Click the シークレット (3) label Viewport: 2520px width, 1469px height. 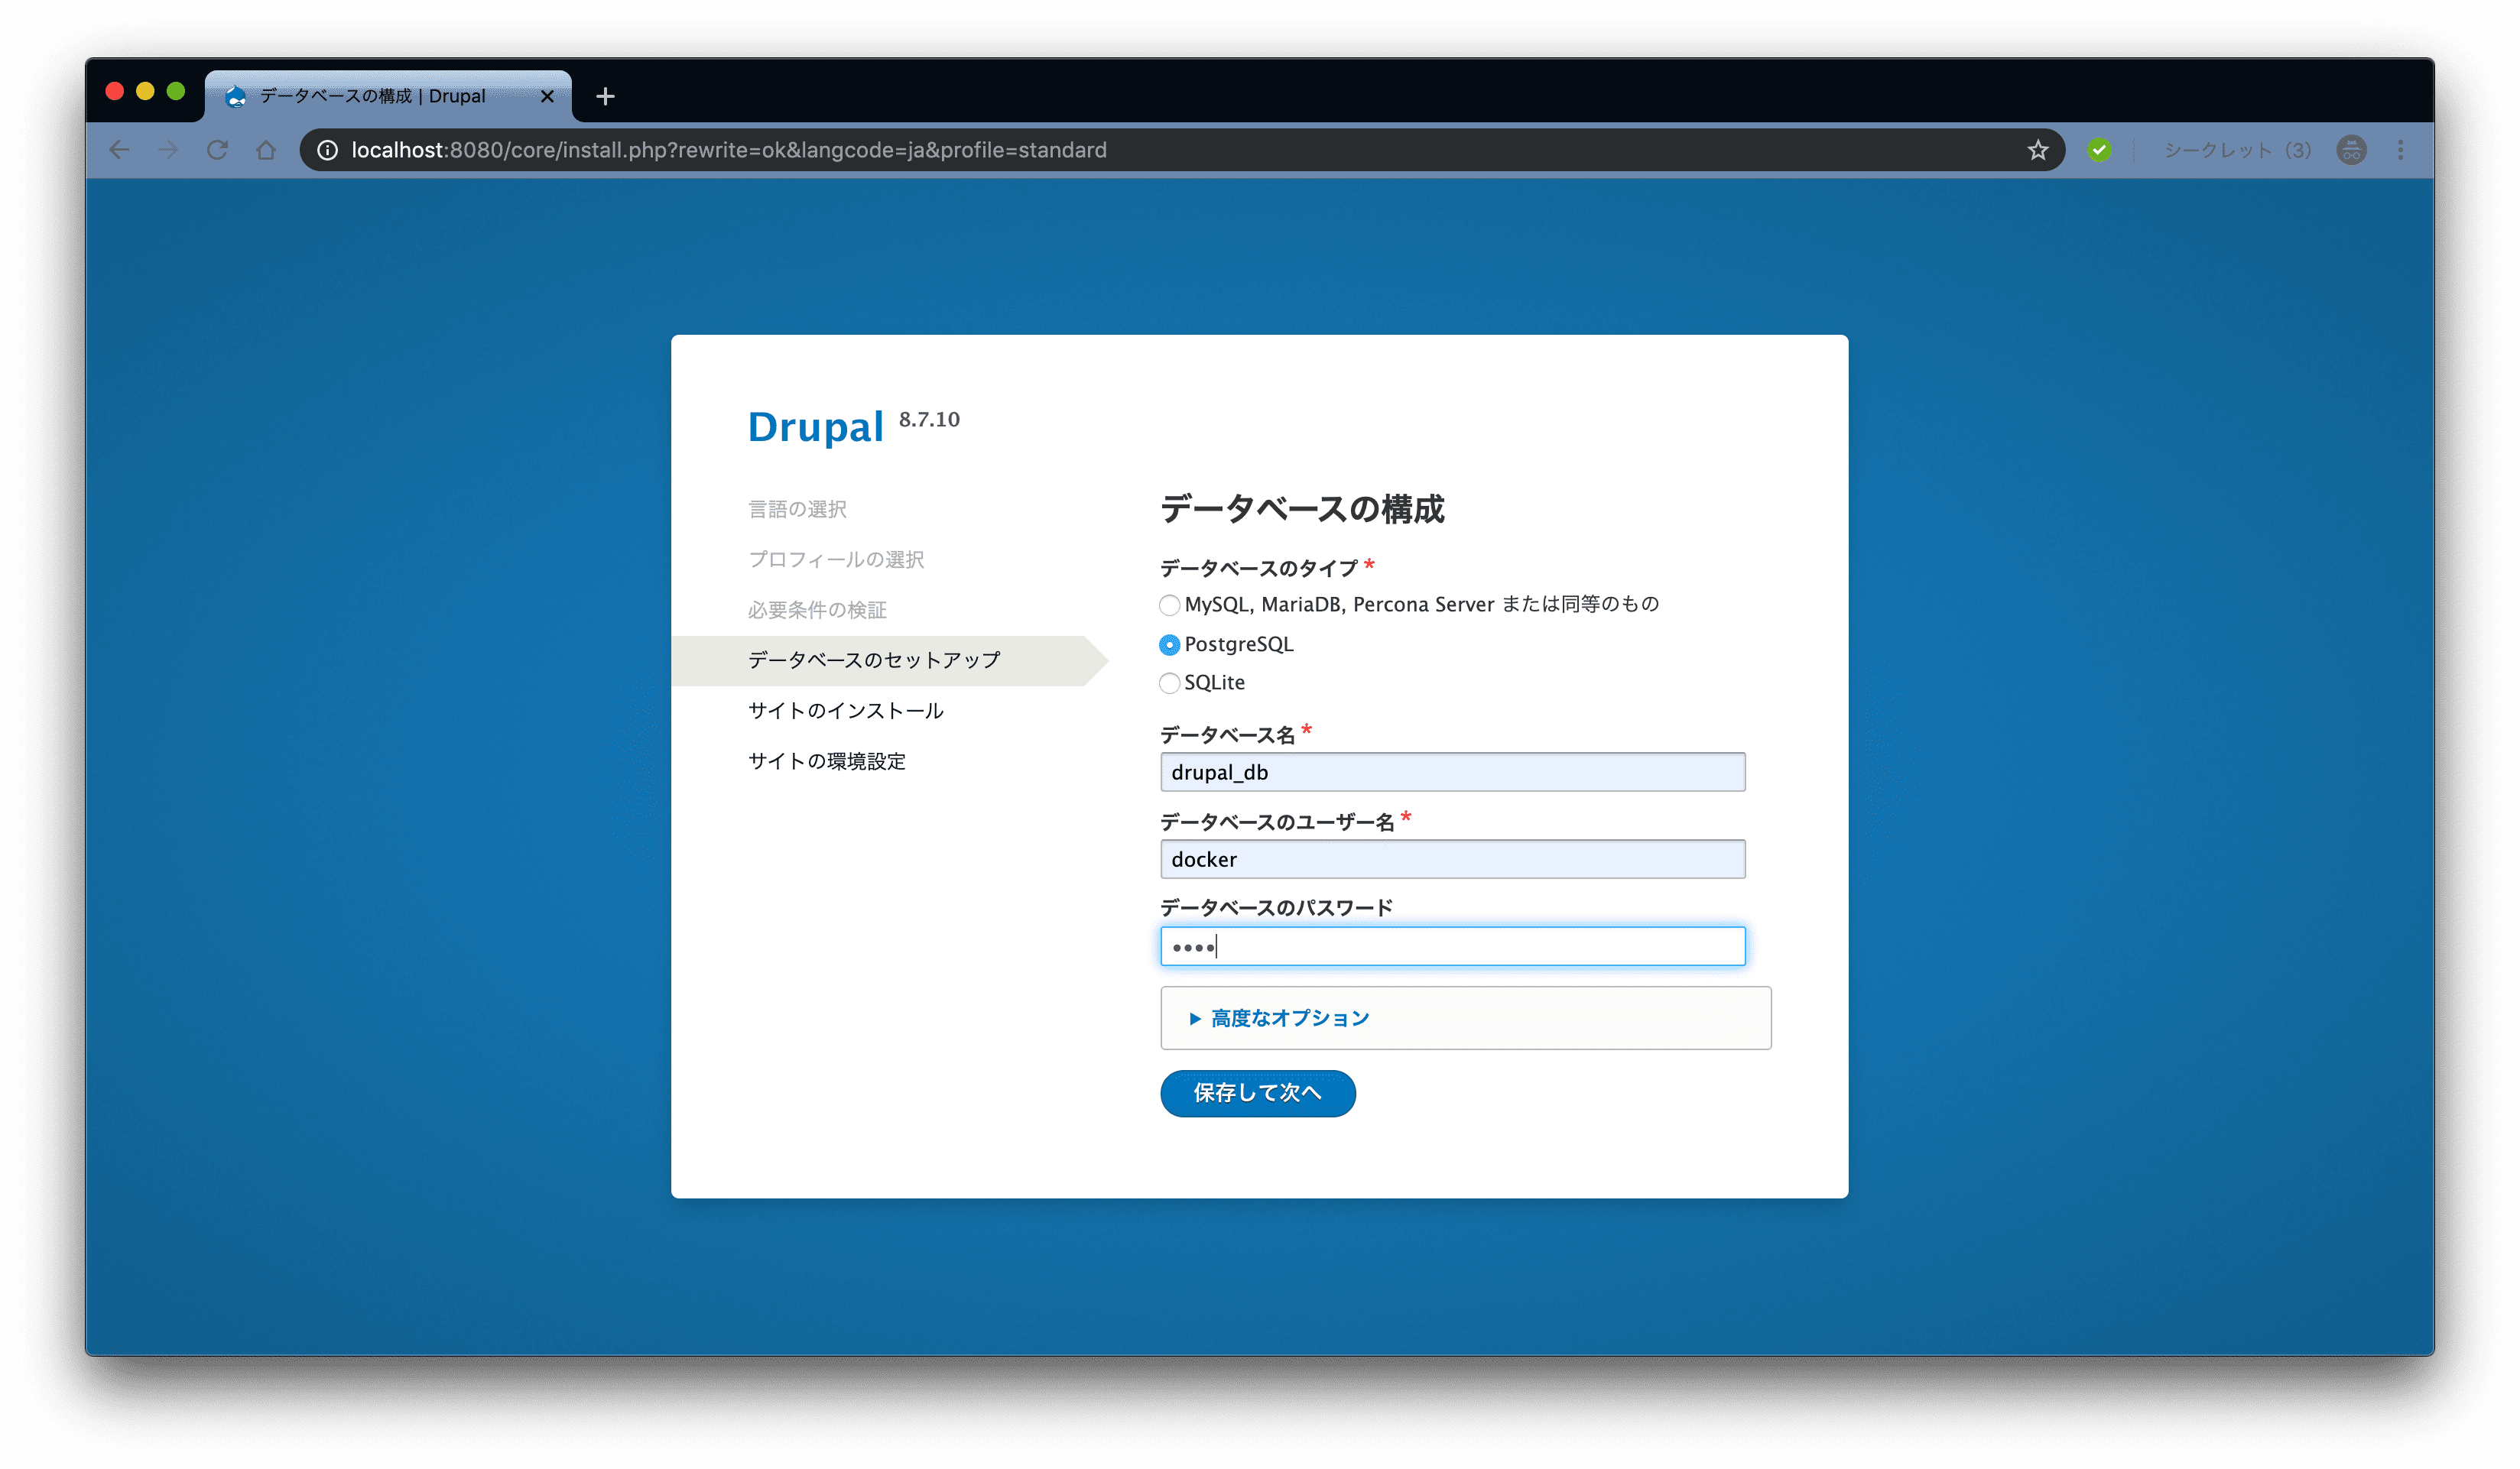2238,150
